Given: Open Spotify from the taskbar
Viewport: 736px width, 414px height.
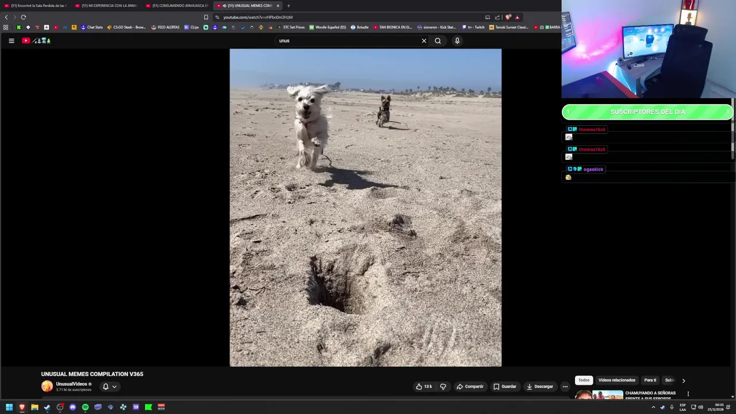Looking at the screenshot, I should coord(85,407).
